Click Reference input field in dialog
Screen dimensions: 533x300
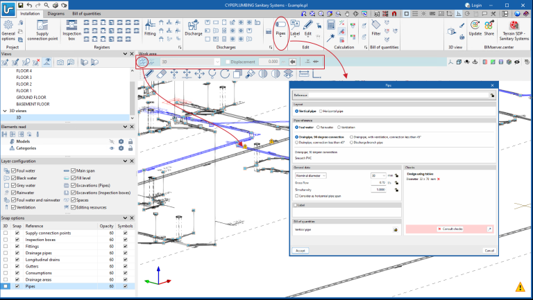(398, 96)
